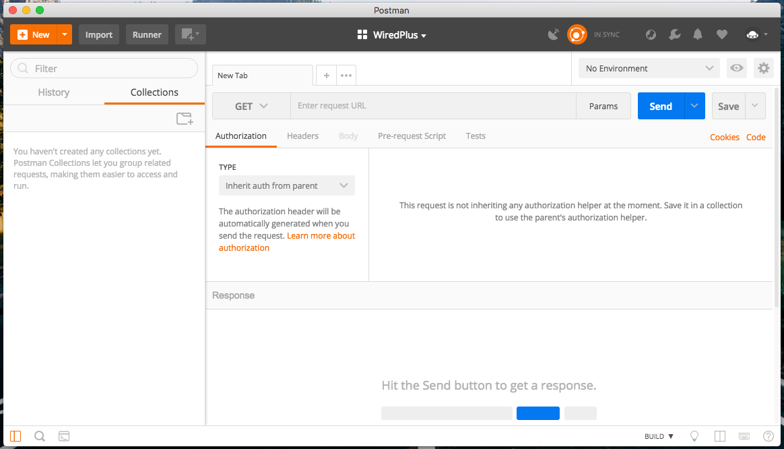This screenshot has width=784, height=449.
Task: Open the Postman console icon
Action: pos(64,436)
